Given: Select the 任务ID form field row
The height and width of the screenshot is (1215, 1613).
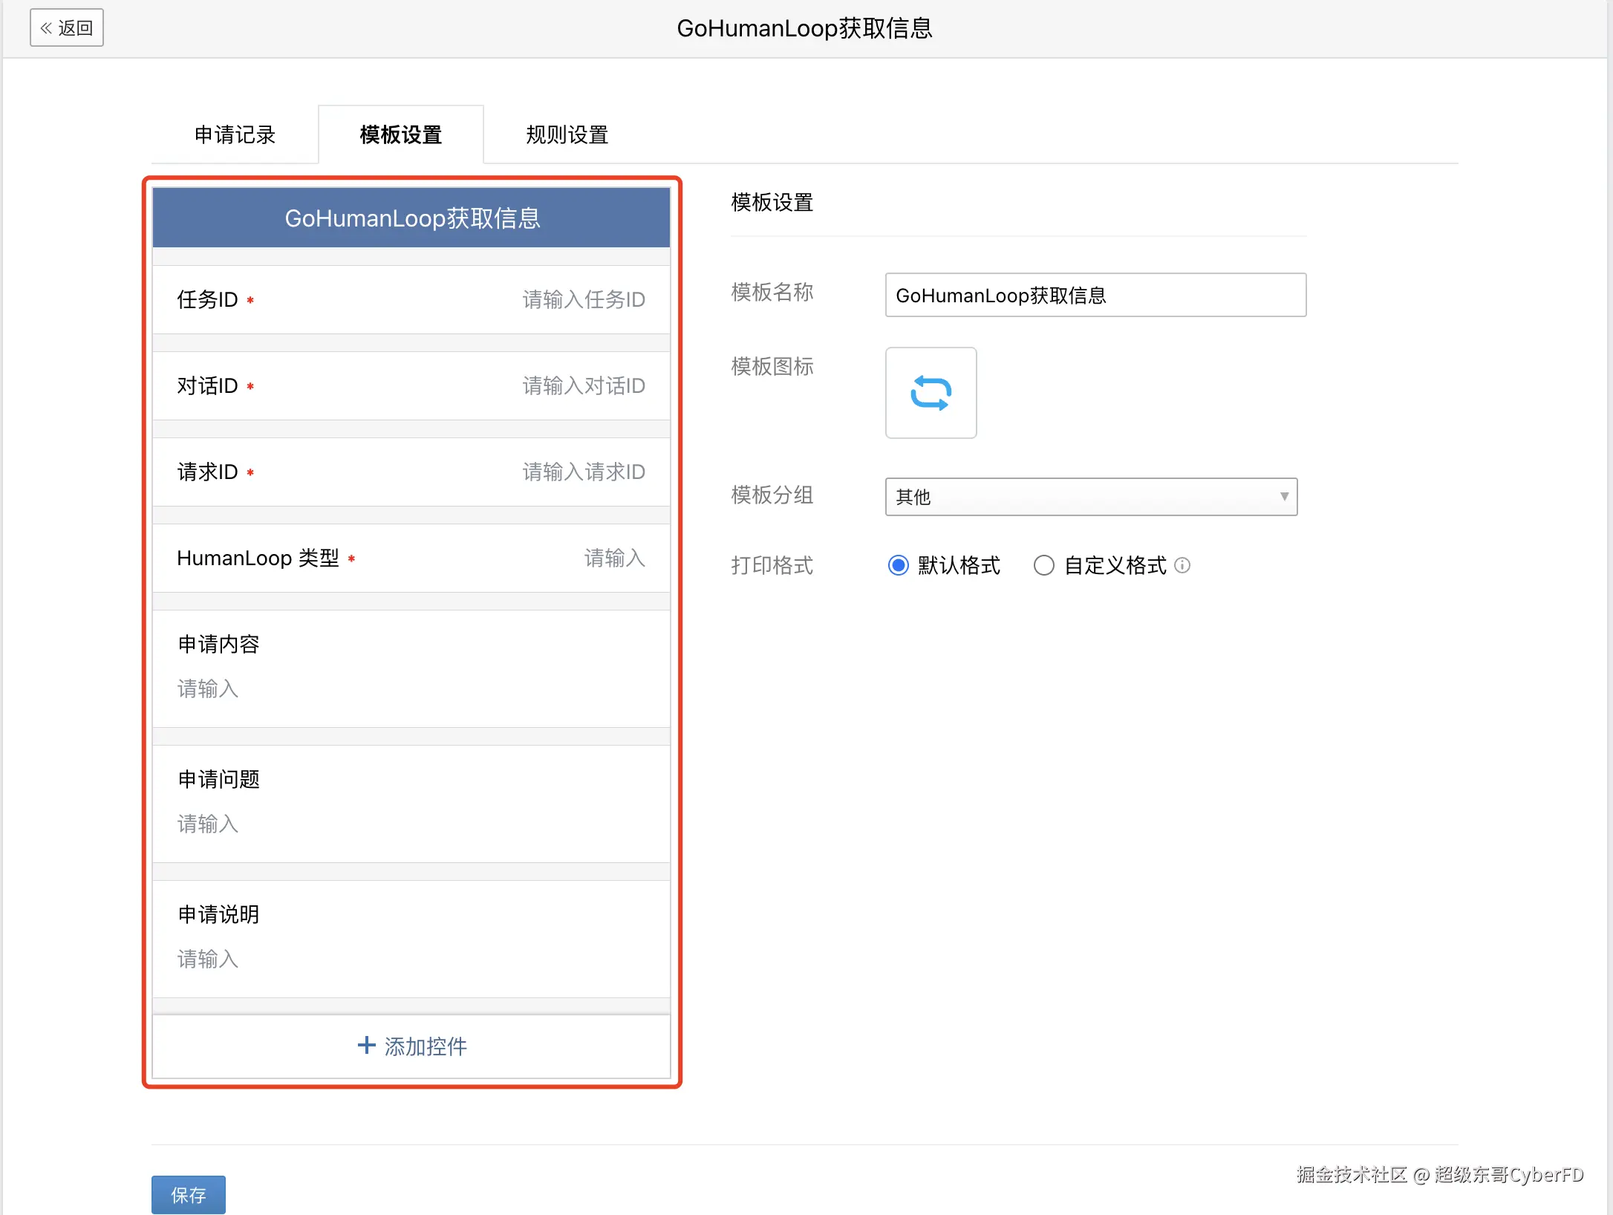Looking at the screenshot, I should (411, 300).
